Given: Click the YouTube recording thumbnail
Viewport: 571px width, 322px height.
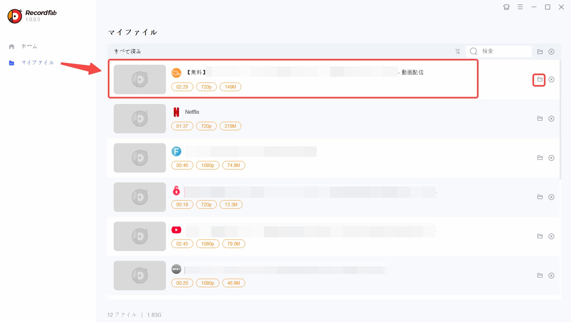Looking at the screenshot, I should click(x=139, y=236).
